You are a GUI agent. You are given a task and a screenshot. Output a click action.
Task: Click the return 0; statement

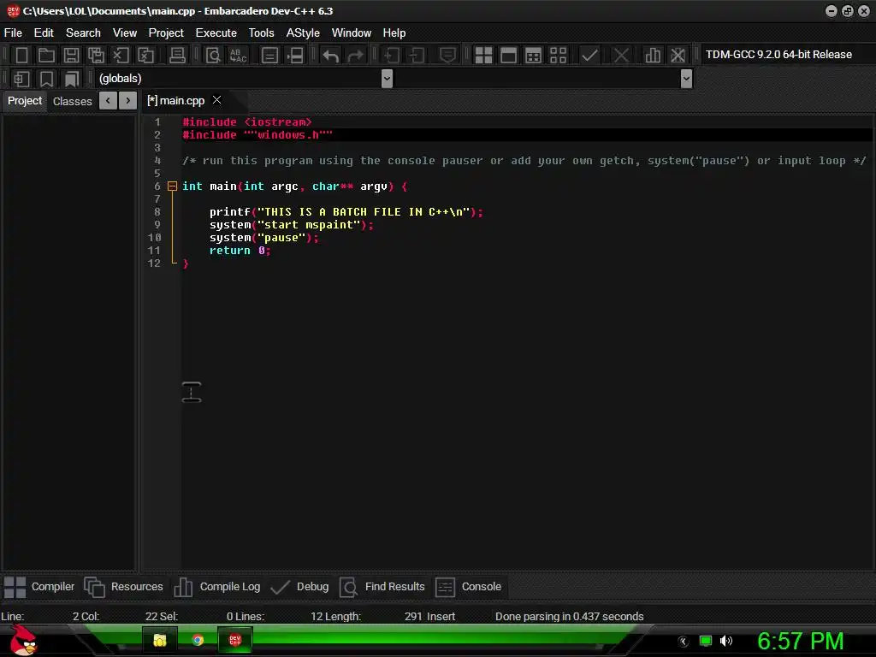click(x=240, y=251)
